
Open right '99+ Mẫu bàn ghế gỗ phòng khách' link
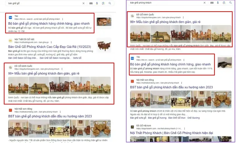165,22
